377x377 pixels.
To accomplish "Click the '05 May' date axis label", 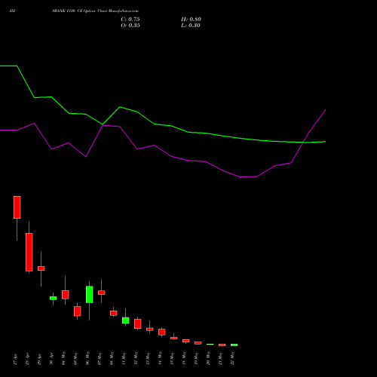I will point(75,358).
